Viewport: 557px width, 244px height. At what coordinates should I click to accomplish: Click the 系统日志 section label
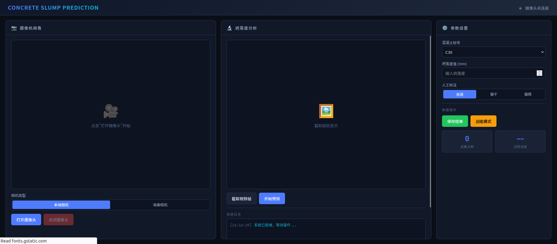[x=234, y=214]
